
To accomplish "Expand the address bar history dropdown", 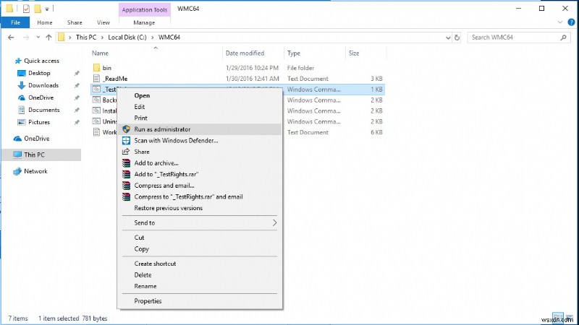I will [448, 38].
